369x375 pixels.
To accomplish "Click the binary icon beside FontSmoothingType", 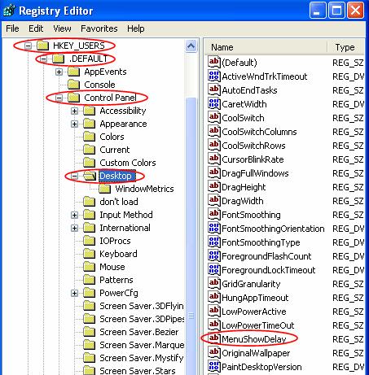I will click(x=214, y=242).
